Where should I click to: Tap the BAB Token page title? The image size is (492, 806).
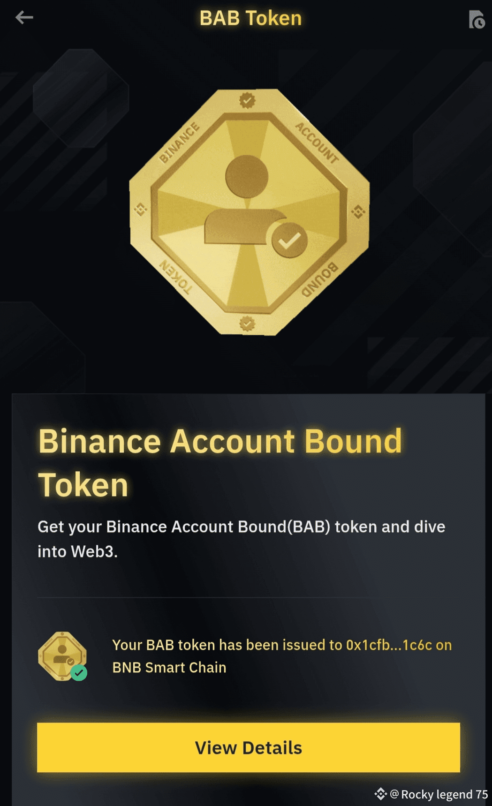[x=250, y=18]
